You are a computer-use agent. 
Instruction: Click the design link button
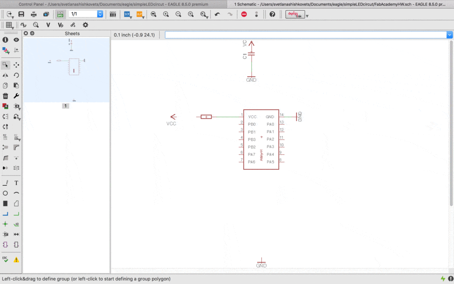pos(295,14)
